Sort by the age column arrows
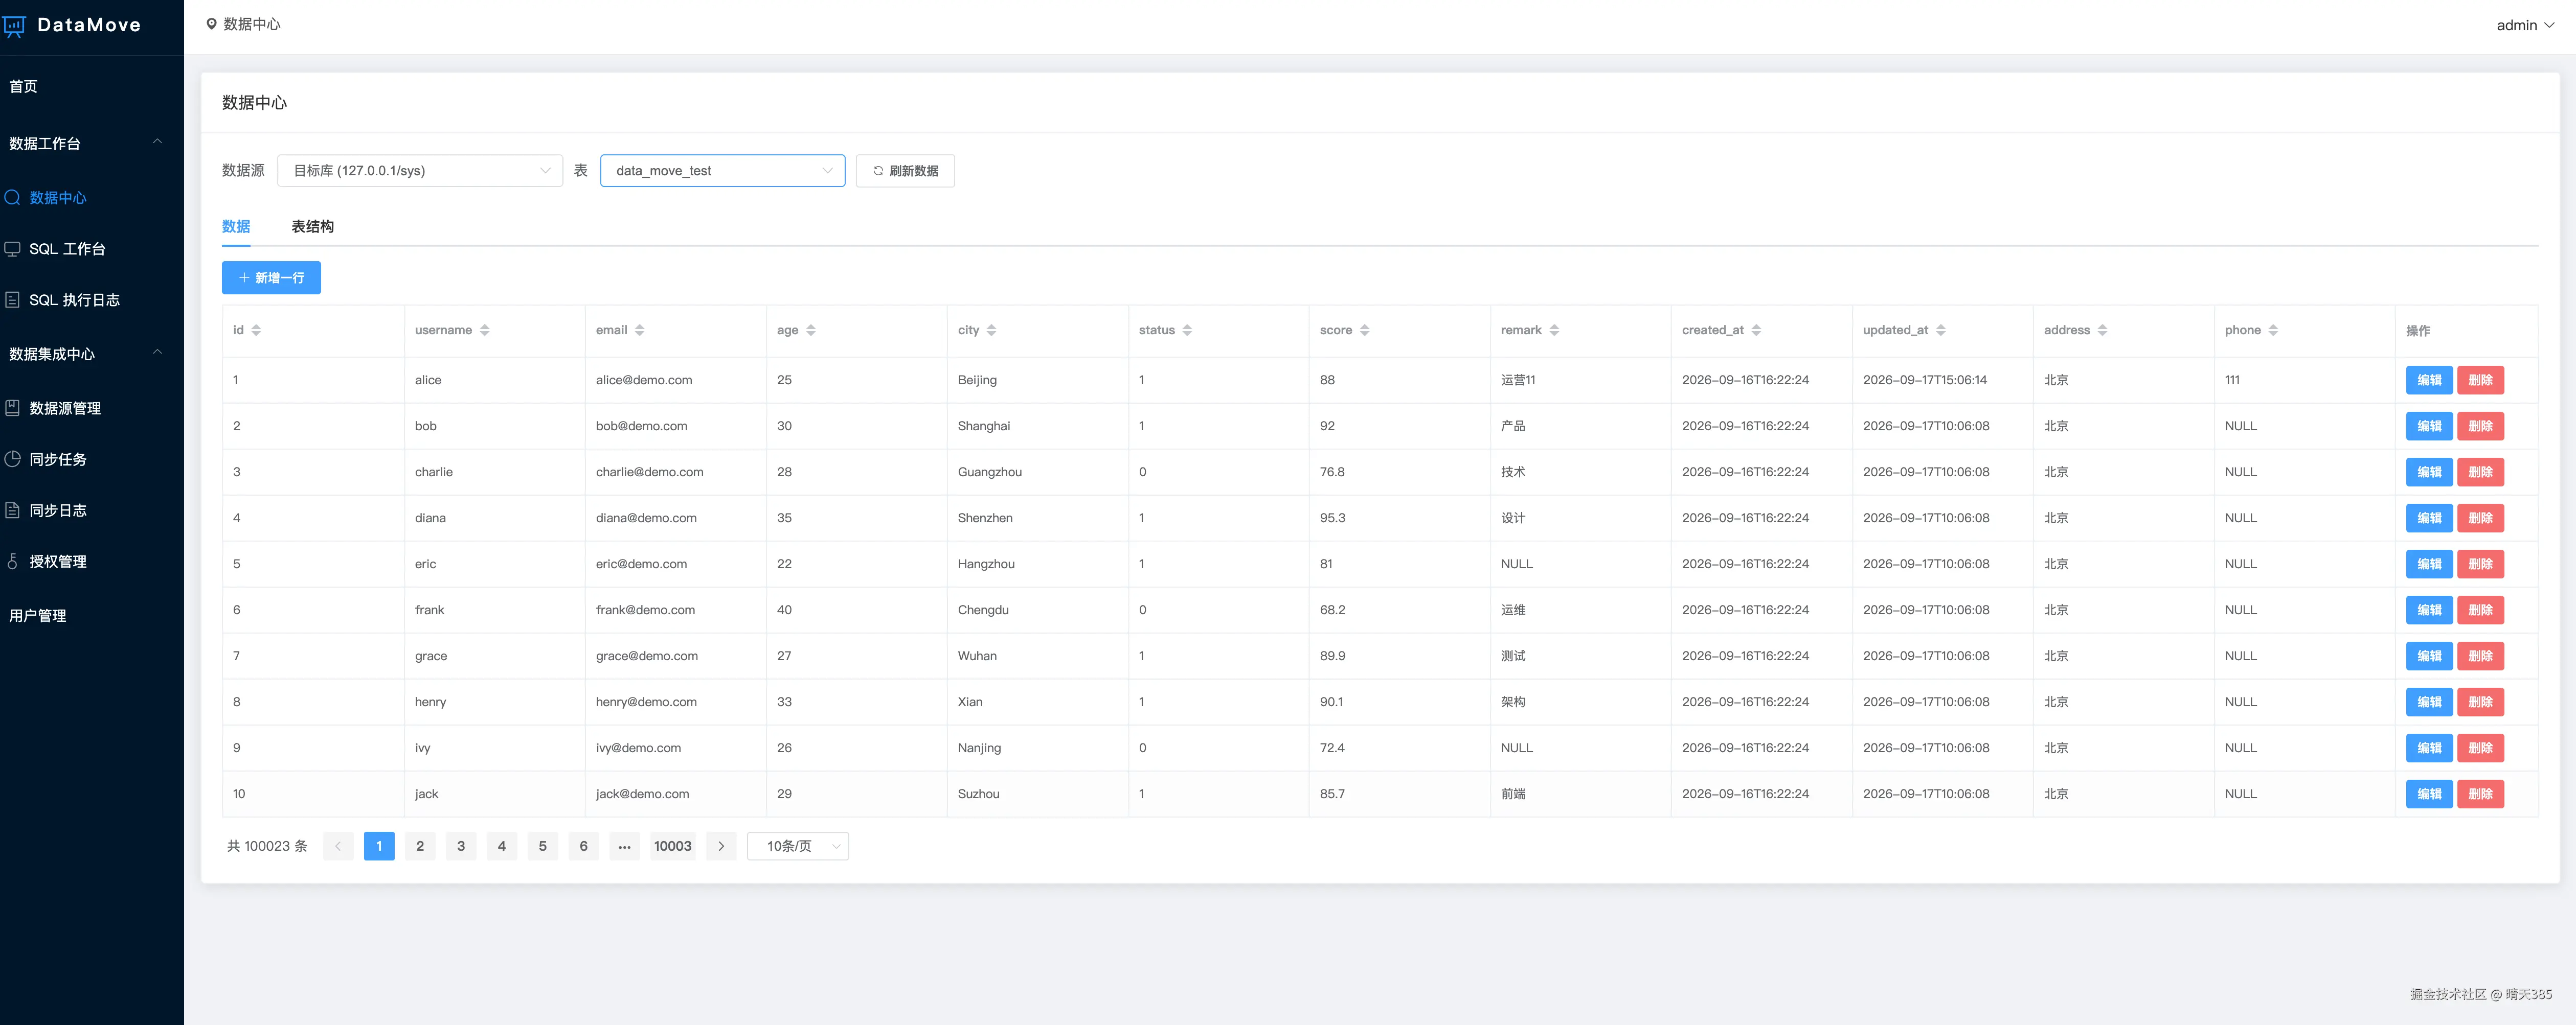Viewport: 2576px width, 1025px height. tap(811, 331)
